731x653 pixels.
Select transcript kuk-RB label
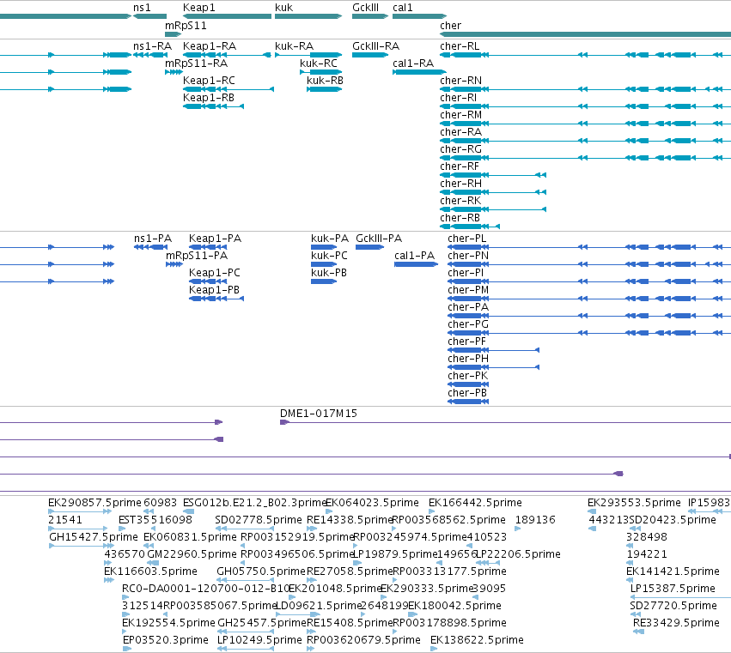click(325, 81)
